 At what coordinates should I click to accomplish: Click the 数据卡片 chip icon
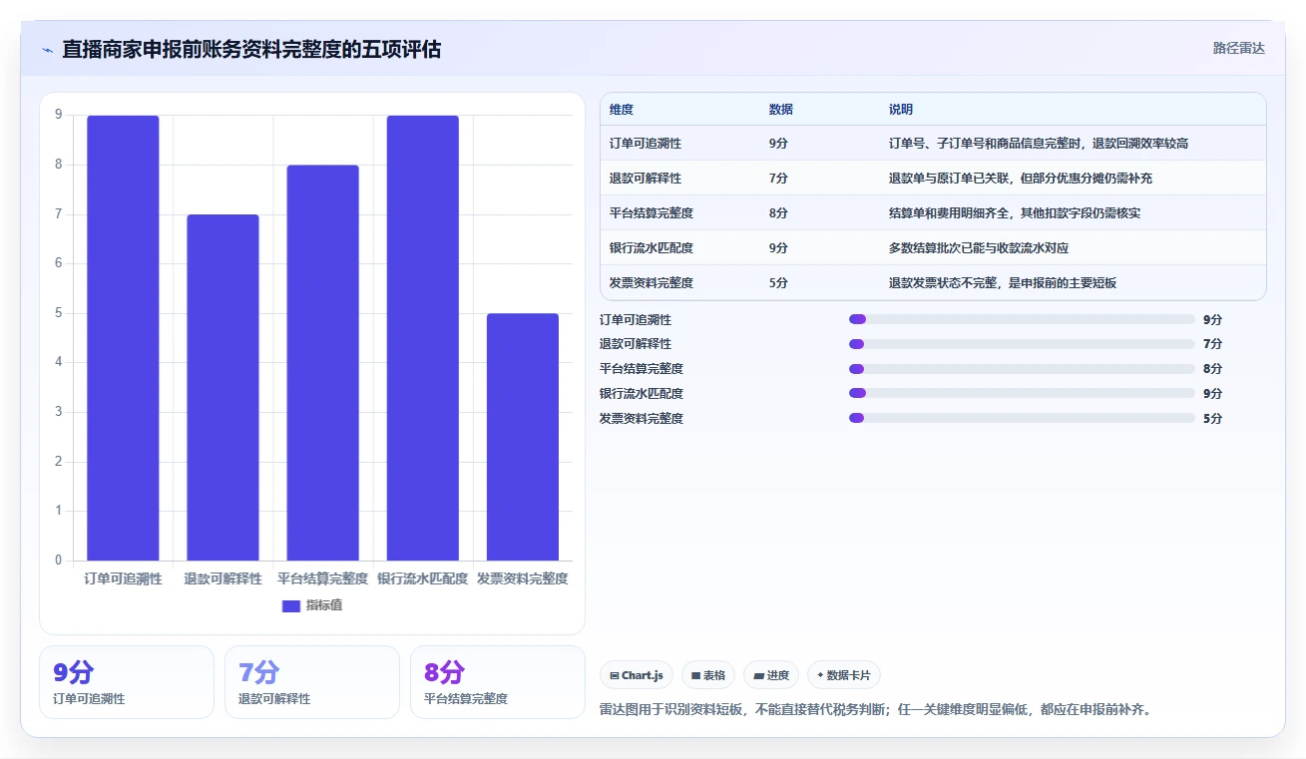tap(820, 675)
